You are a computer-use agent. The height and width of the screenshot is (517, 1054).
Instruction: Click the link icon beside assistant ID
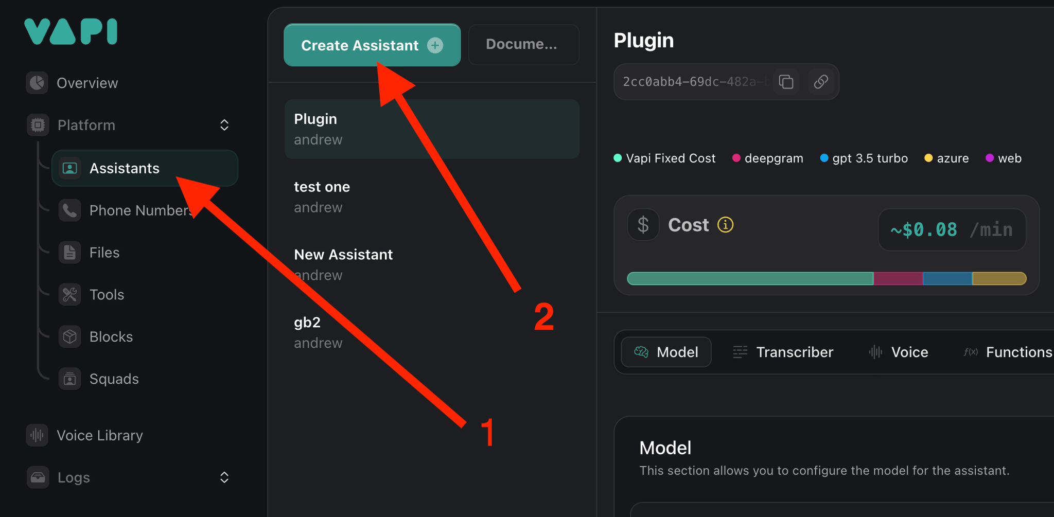(x=821, y=82)
